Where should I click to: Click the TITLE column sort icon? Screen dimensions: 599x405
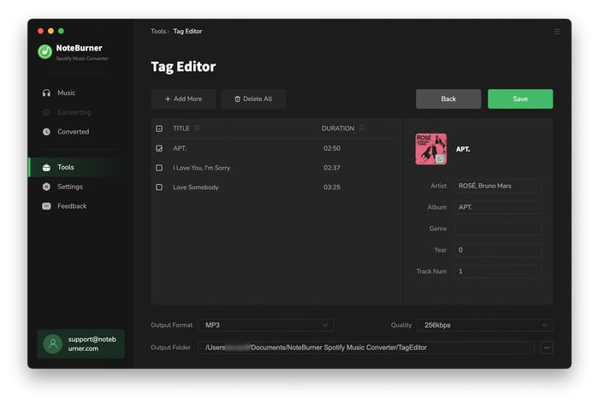[196, 128]
